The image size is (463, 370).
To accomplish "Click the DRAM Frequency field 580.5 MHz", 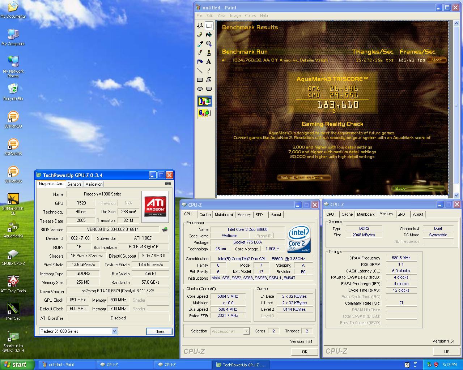I will [401, 258].
